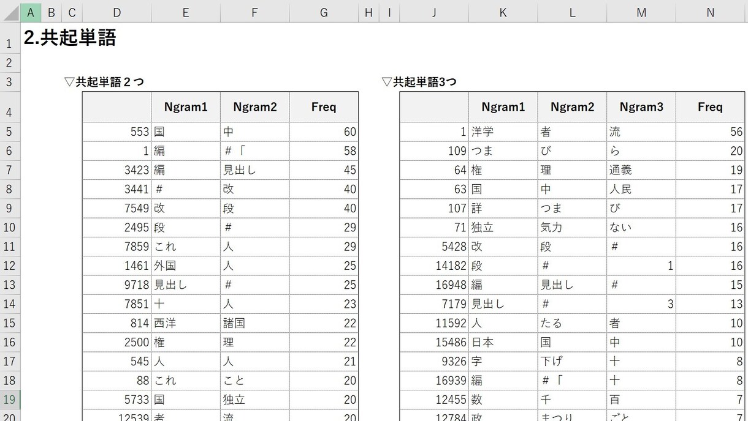Click Freq cell containing 60
Viewport: 748px width, 421px height.
point(324,132)
